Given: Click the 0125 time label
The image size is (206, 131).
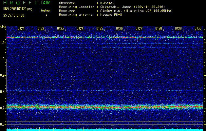Looking at the screenshot, I should (100, 28).
